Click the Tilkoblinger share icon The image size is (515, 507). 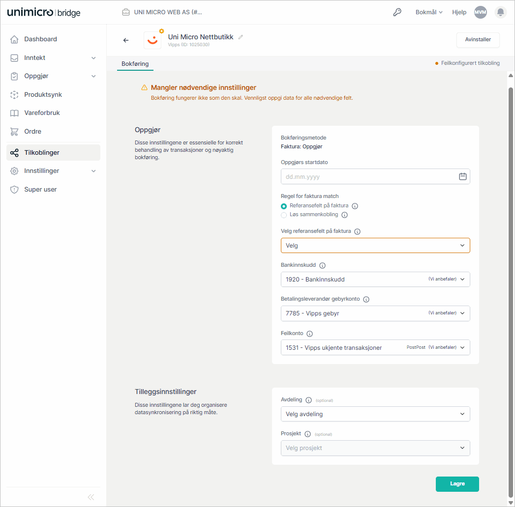pos(14,153)
